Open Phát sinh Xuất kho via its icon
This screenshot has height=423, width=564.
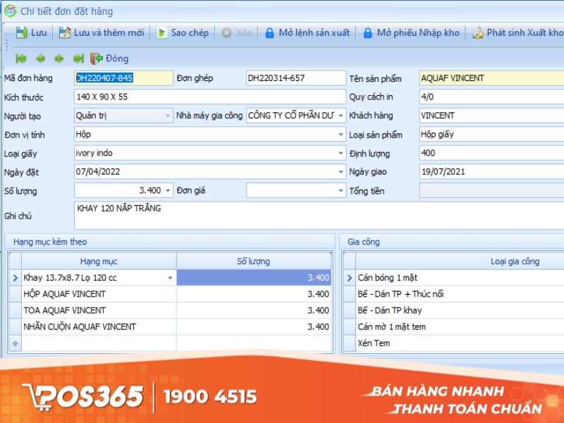tap(477, 32)
